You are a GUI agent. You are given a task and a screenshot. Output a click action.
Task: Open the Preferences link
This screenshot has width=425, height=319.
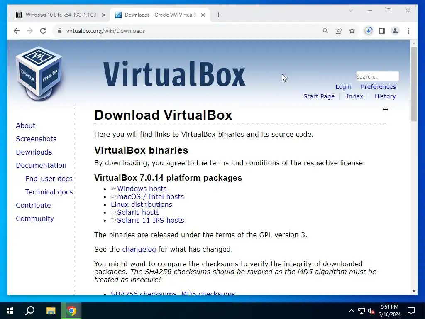(x=379, y=87)
